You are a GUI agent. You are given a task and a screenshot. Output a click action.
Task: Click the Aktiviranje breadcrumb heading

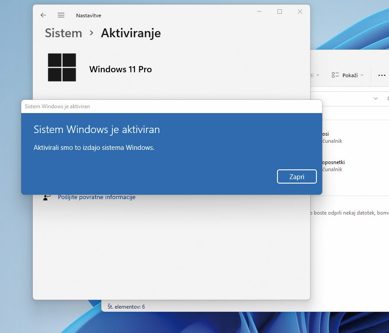point(131,33)
